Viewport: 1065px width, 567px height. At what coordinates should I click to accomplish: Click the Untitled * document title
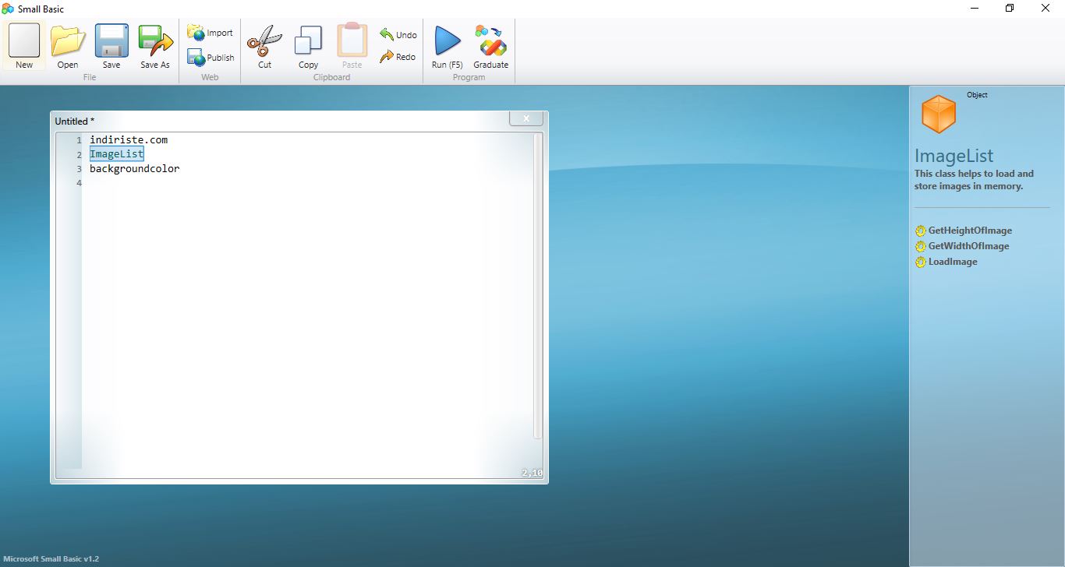[75, 121]
